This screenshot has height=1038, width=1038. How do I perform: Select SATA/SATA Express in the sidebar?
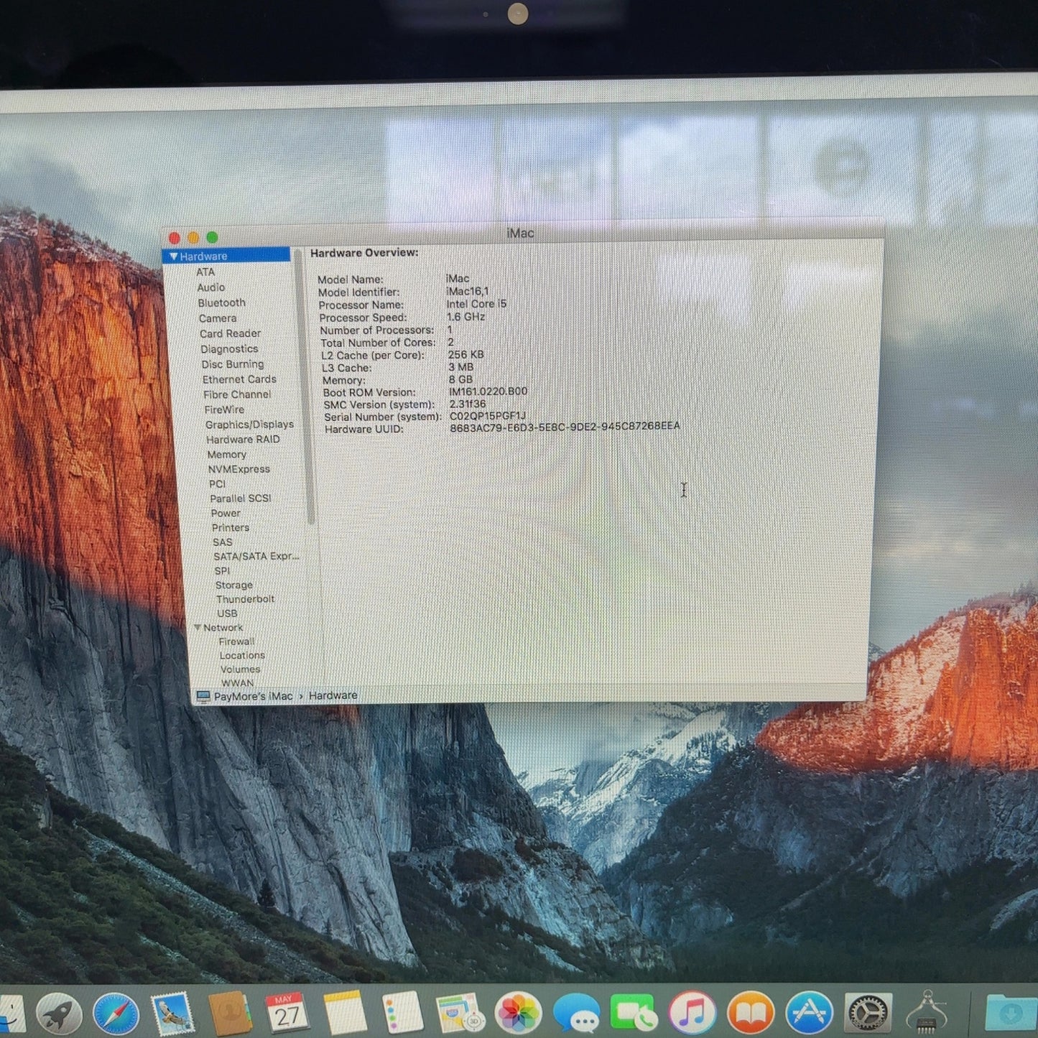[256, 557]
